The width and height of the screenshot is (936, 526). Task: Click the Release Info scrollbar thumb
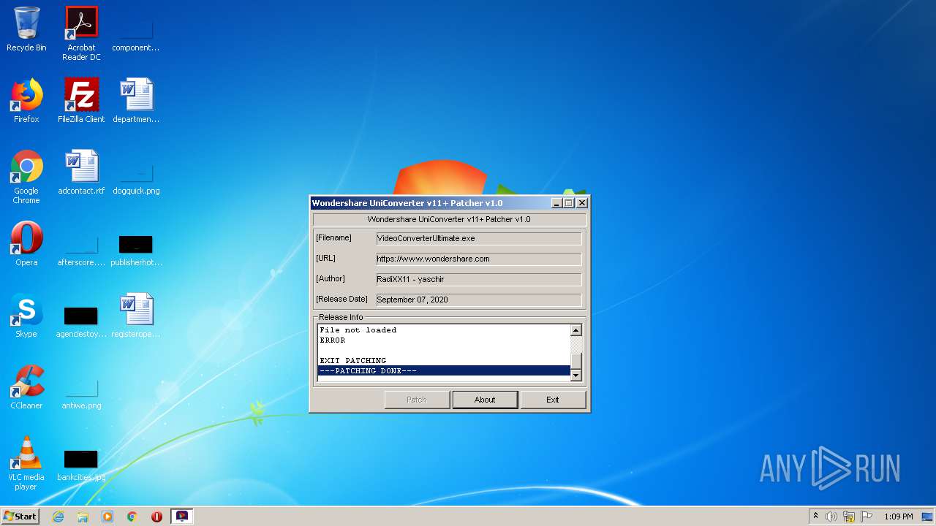[x=576, y=362]
